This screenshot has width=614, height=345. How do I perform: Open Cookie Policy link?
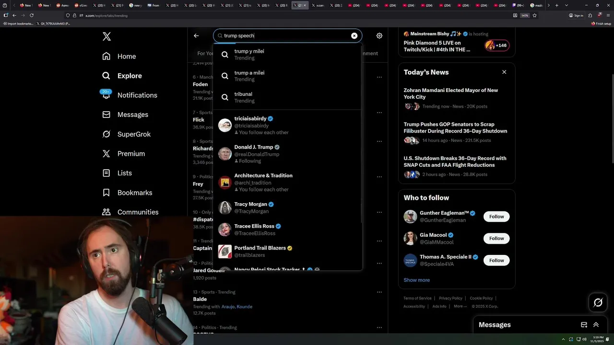coord(481,298)
